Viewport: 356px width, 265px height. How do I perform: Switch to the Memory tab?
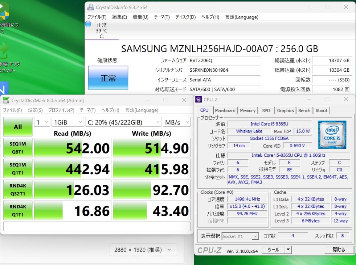248,110
